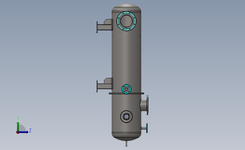
Task: Pick the bottom dome head of the vessel
Action: (126, 137)
